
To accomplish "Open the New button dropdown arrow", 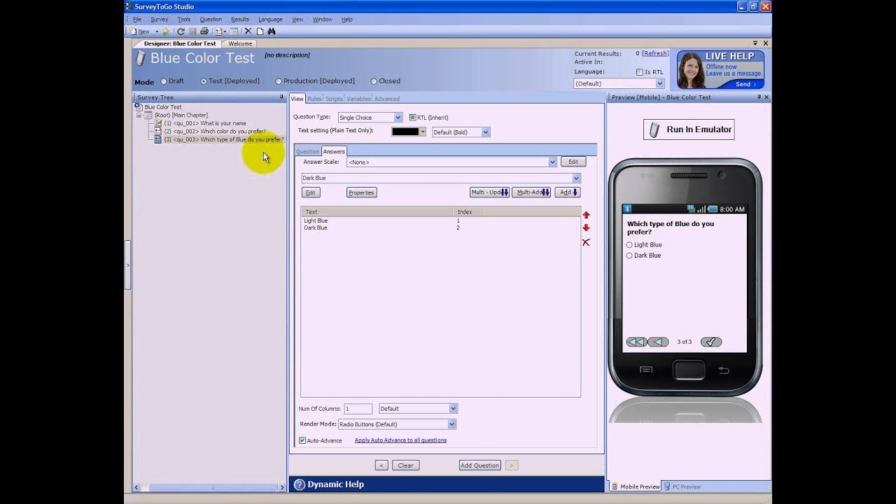I will coord(157,31).
